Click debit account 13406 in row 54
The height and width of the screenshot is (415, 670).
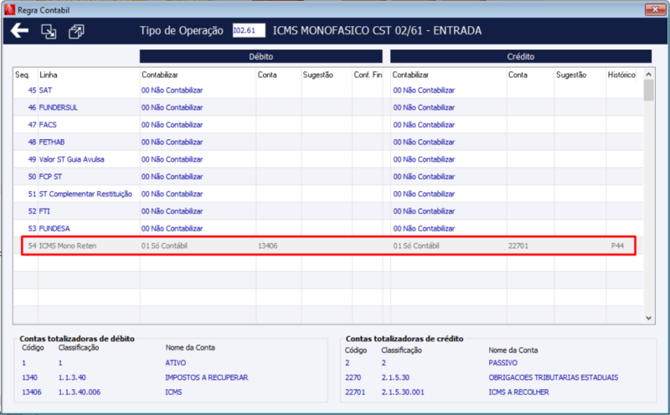[267, 246]
